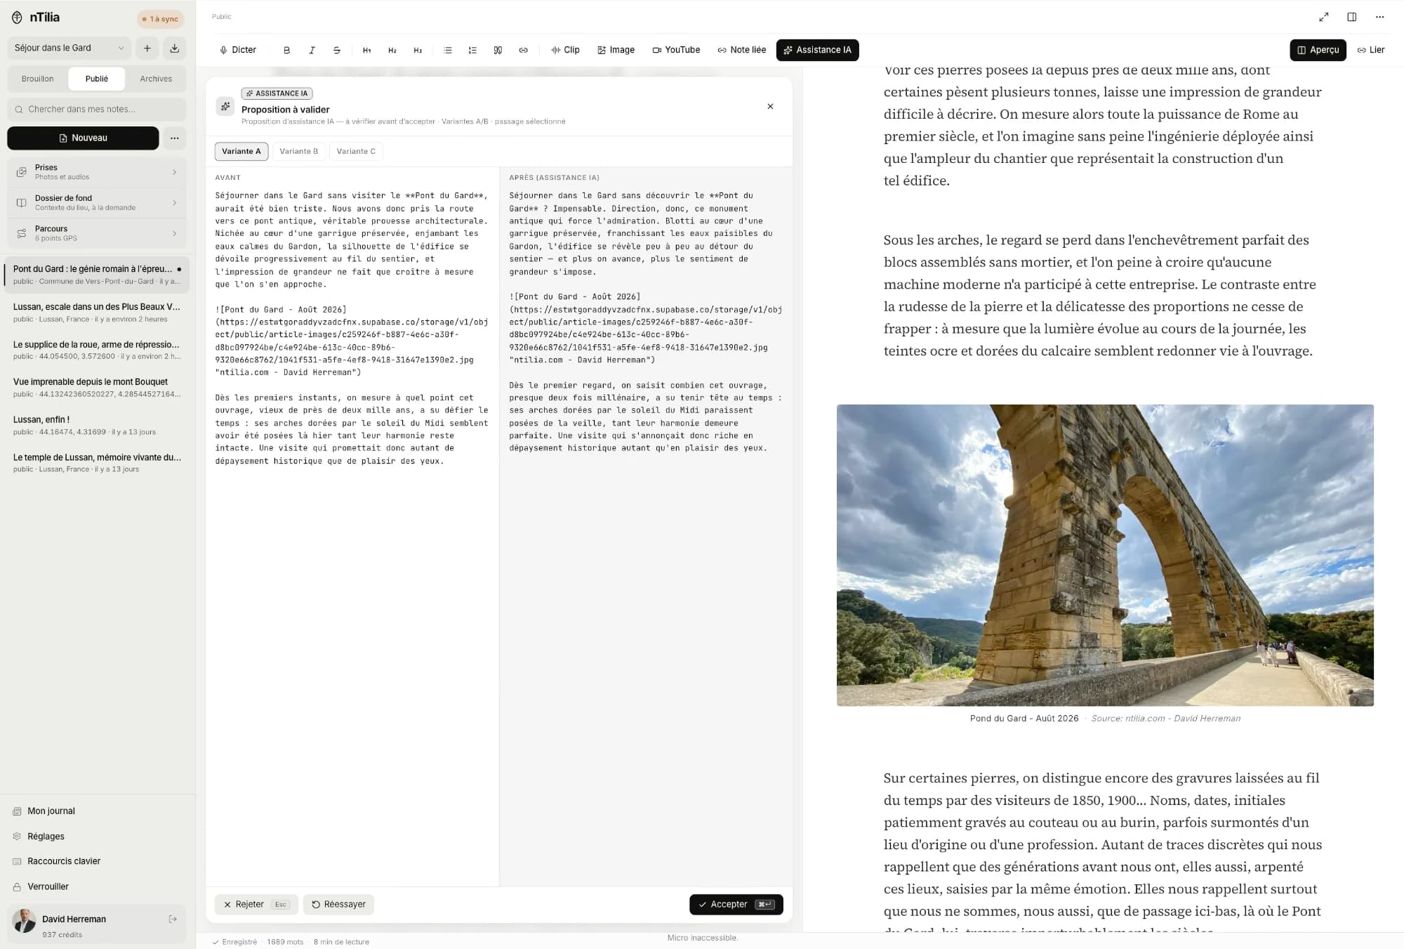Open more options next to Nouveau
Image resolution: width=1404 pixels, height=949 pixels.
(175, 138)
